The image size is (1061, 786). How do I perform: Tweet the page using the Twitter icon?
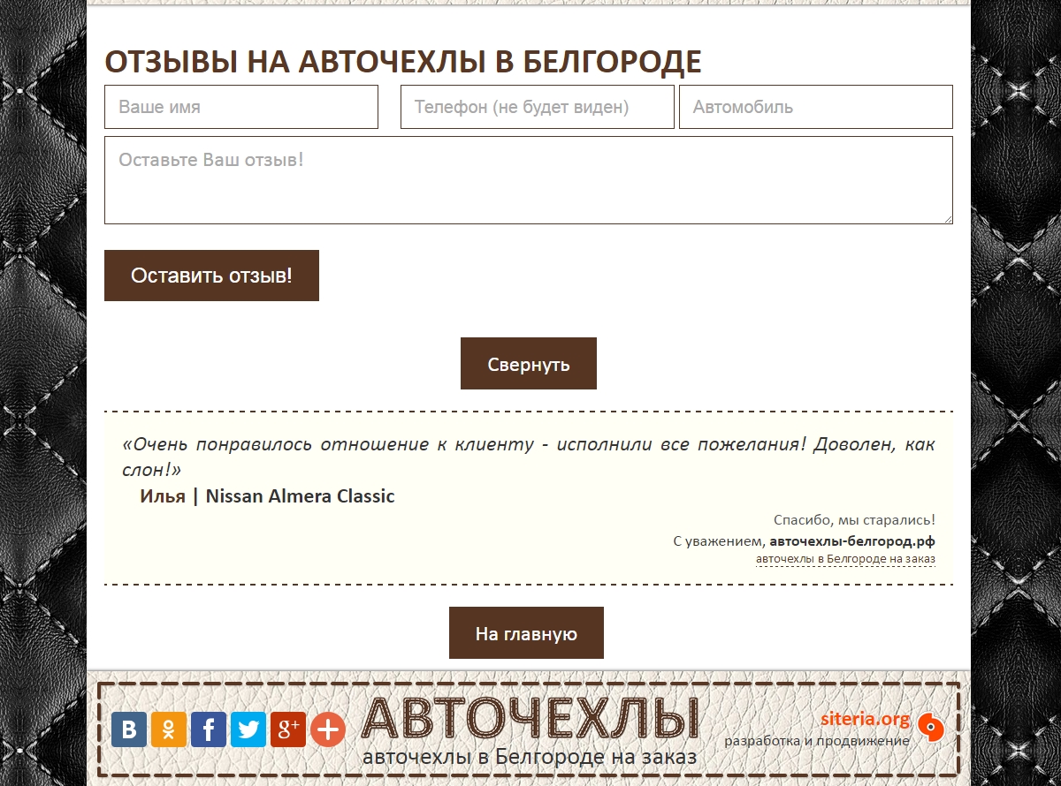(248, 729)
